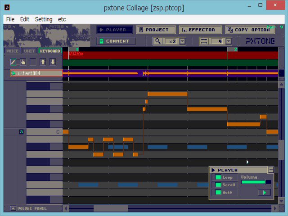Click the grid divide icon
The width and height of the screenshot is (288, 216).
point(204,41)
